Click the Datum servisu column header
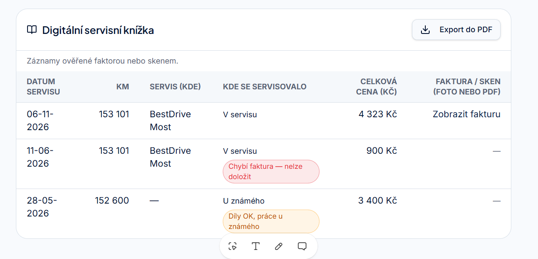The image size is (538, 259). pos(43,87)
